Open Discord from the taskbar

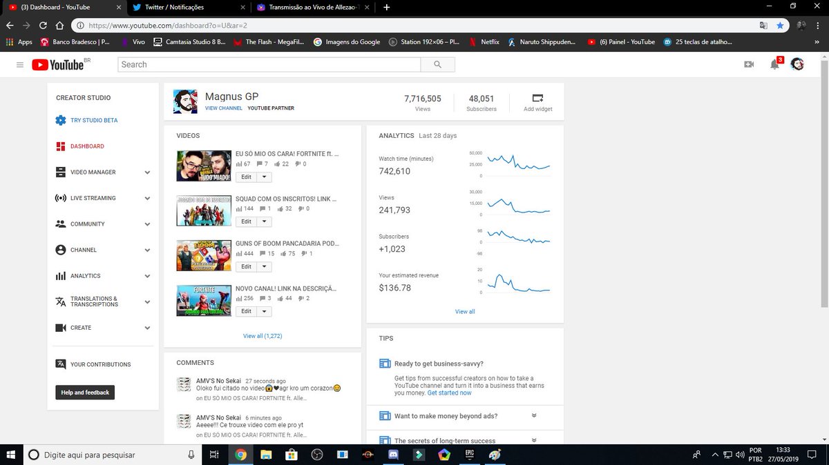(392, 455)
